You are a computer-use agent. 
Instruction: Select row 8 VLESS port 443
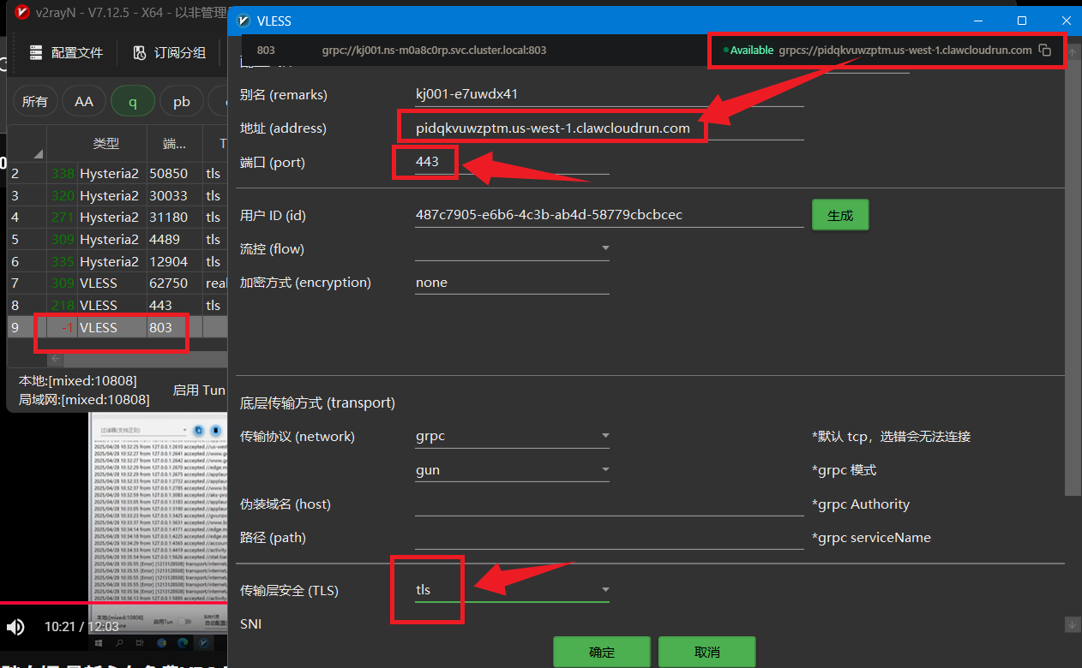point(117,305)
